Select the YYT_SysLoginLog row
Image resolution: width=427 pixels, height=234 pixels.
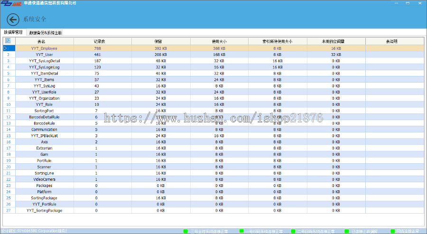click(45, 67)
